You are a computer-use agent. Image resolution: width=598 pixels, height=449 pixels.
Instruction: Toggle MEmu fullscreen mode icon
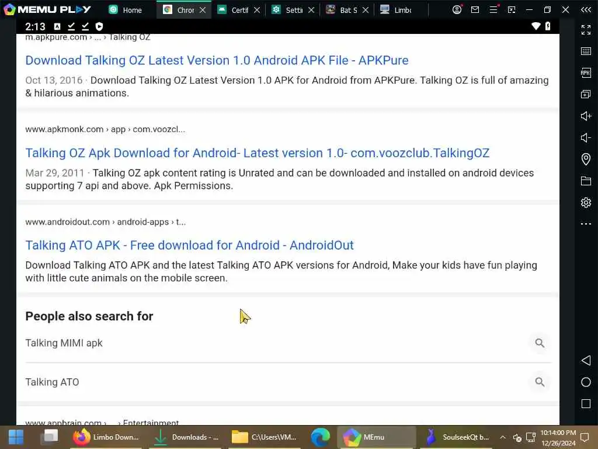coord(586,29)
